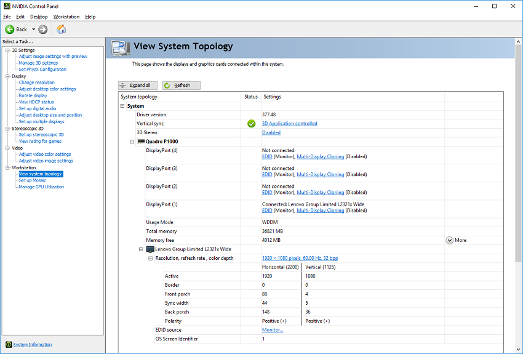Image resolution: width=523 pixels, height=354 pixels.
Task: Click the 3D Stereo Disabled link
Action: [x=271, y=132]
